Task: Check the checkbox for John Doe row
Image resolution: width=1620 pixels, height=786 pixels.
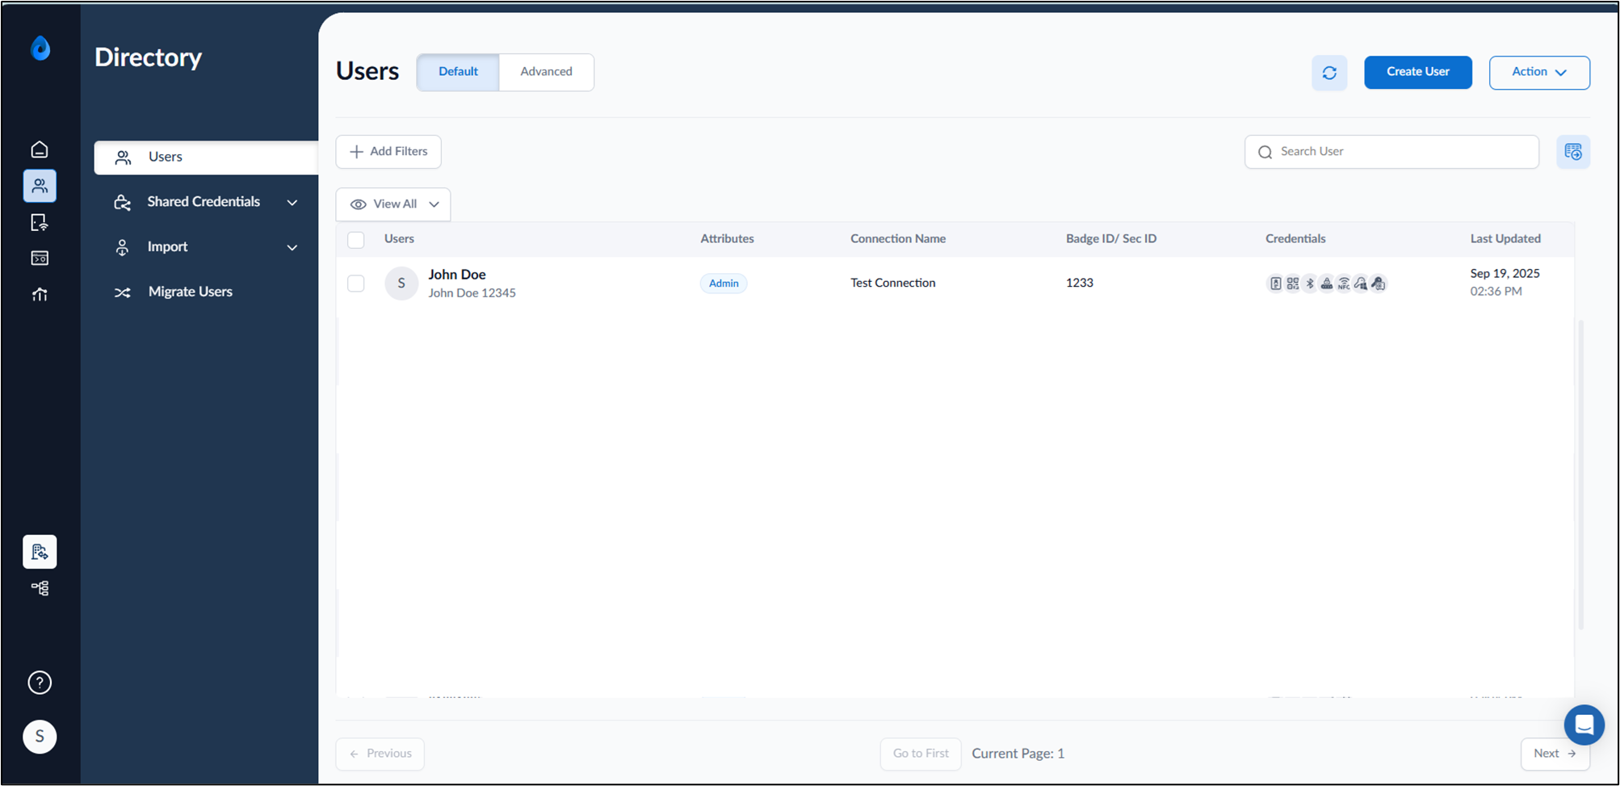Action: click(x=356, y=284)
